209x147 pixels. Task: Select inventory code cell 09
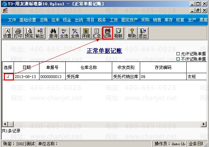(x=163, y=77)
